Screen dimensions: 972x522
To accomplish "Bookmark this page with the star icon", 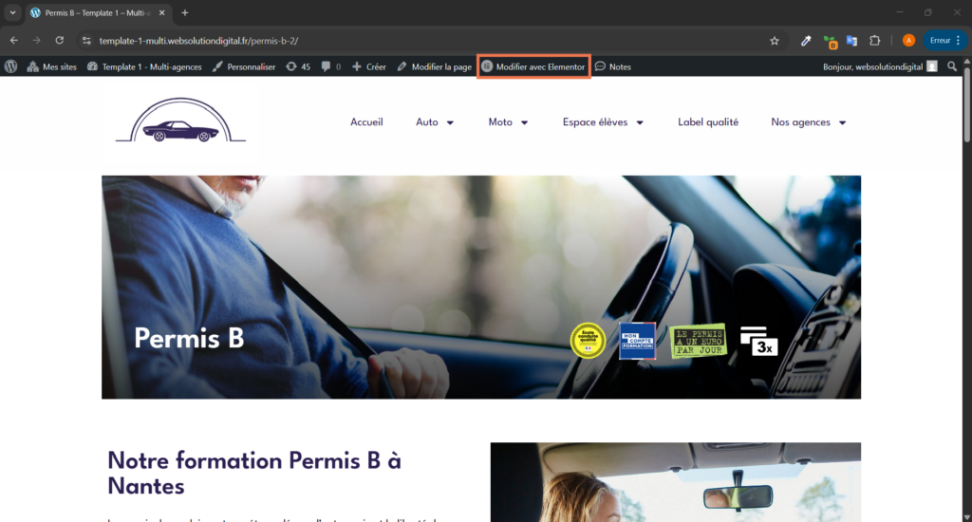I will [775, 41].
